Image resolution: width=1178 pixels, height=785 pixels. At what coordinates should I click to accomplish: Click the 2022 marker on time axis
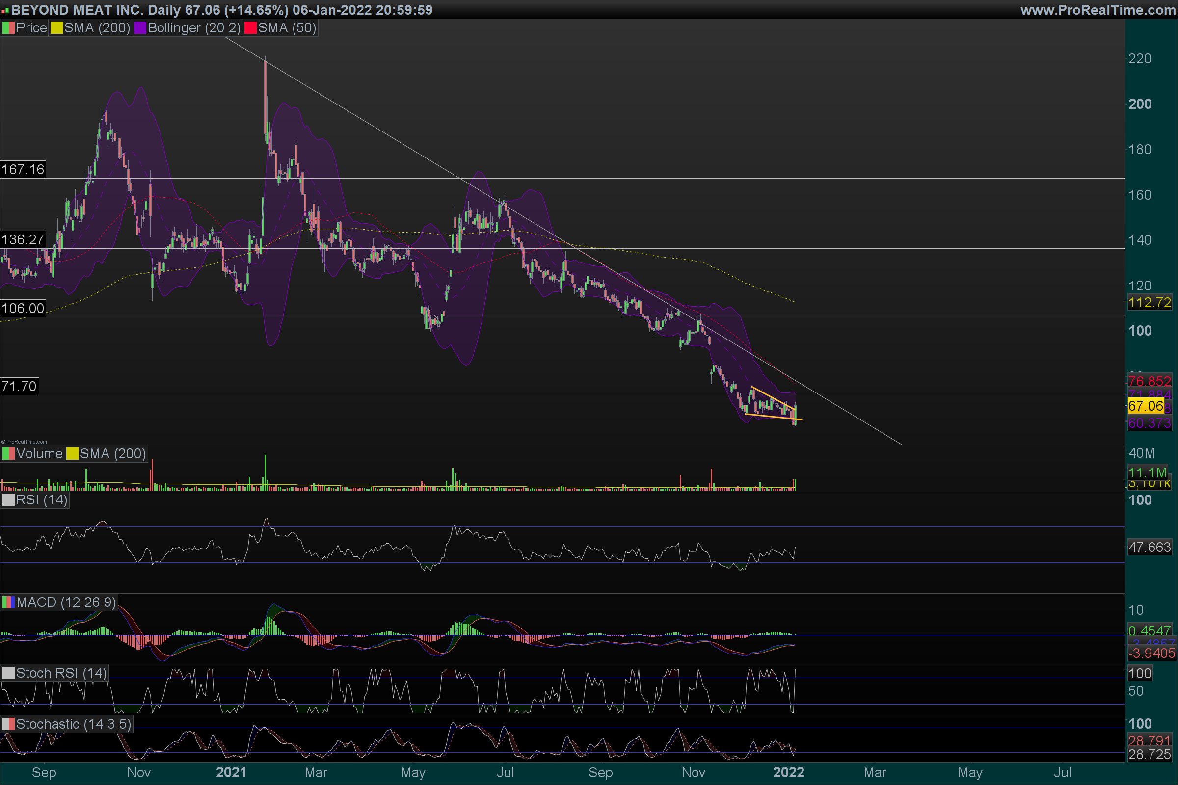pyautogui.click(x=788, y=772)
